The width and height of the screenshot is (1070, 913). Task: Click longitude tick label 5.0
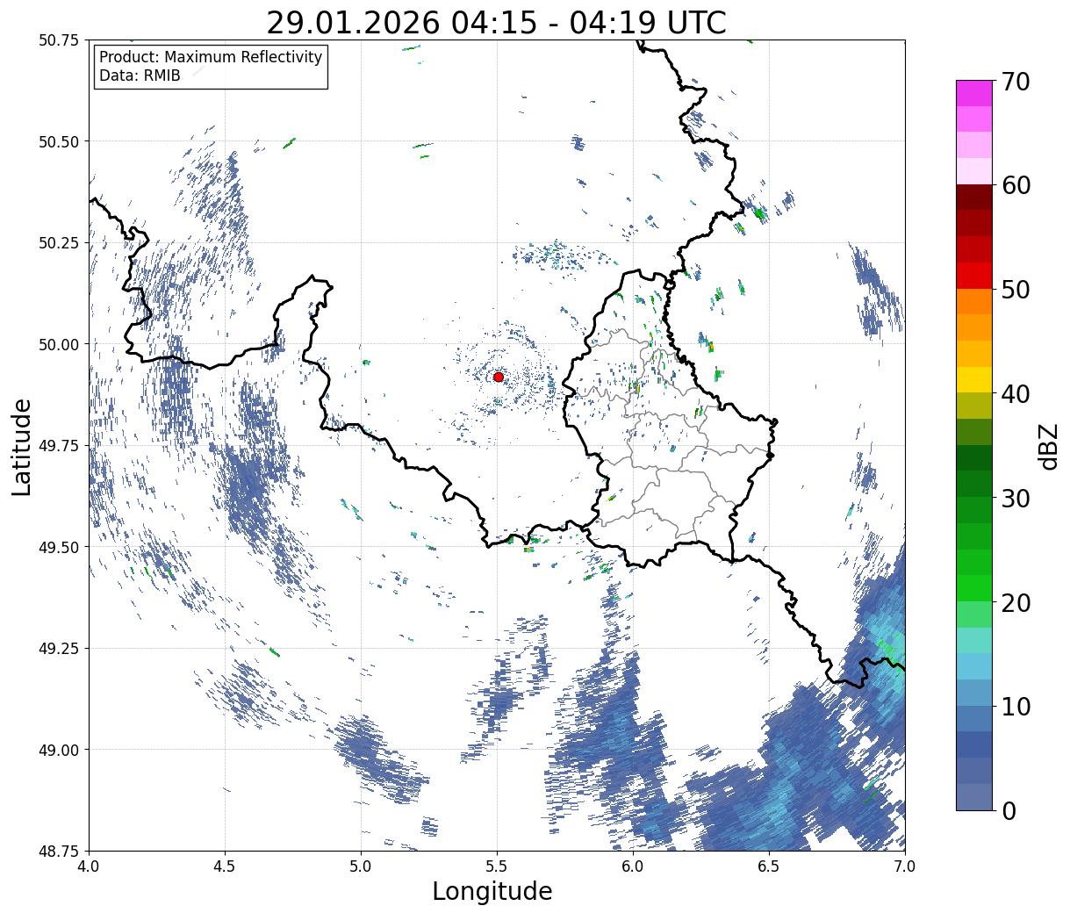[x=361, y=866]
